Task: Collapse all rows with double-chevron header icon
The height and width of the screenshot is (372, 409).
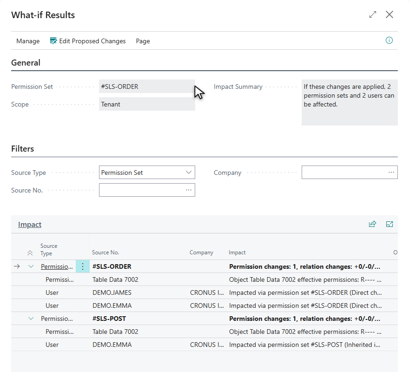Action: tap(30, 253)
